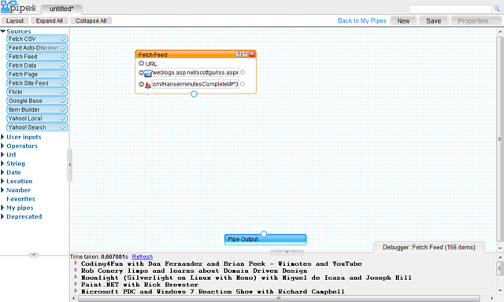Edit the weblogs.asp.net URL field
Screen dimensions: 504x302
click(x=195, y=72)
